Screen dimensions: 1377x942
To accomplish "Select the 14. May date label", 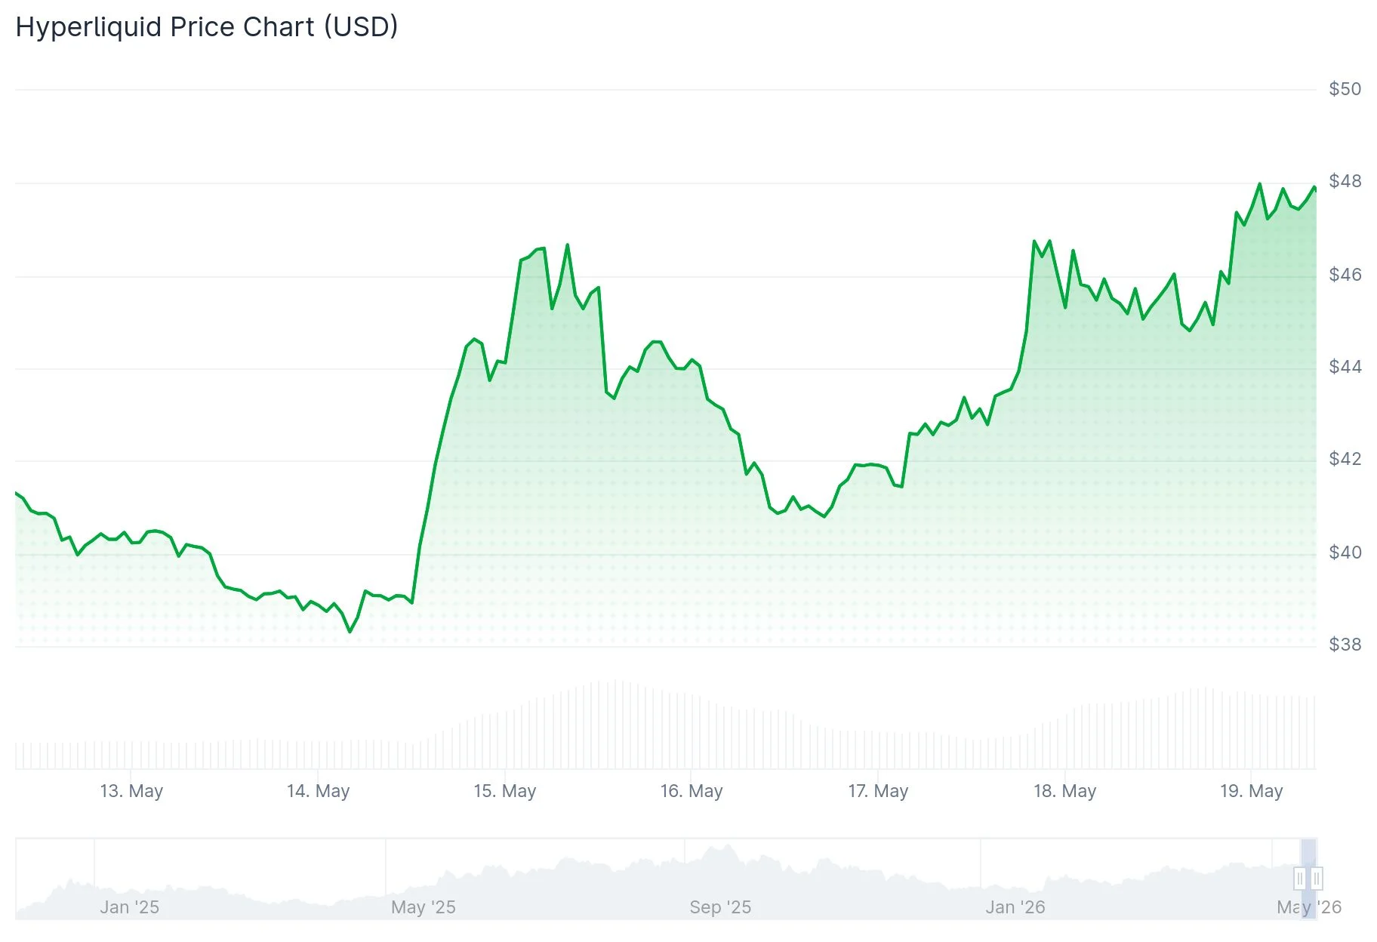I will (x=318, y=791).
